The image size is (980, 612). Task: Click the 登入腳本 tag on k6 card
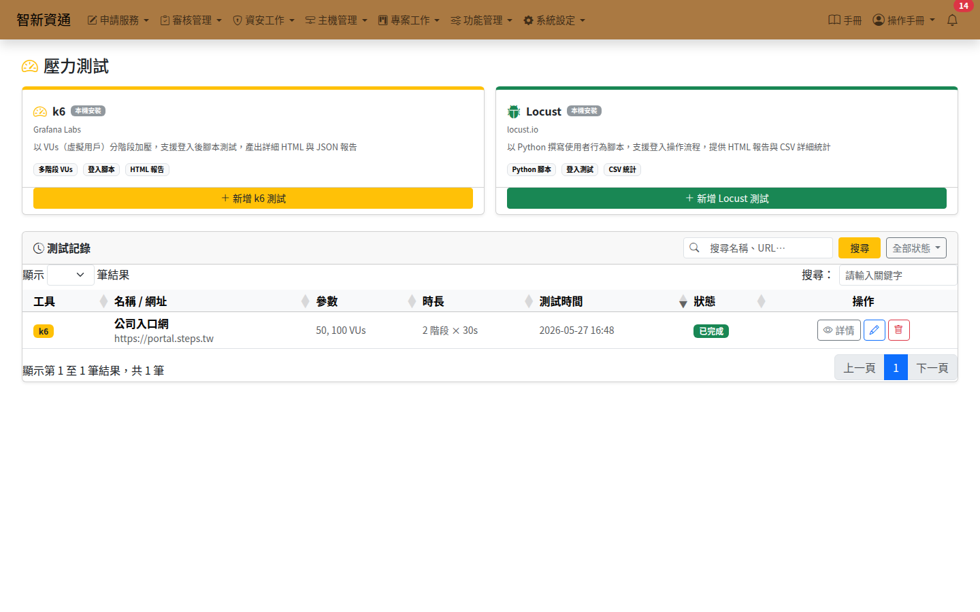click(101, 169)
